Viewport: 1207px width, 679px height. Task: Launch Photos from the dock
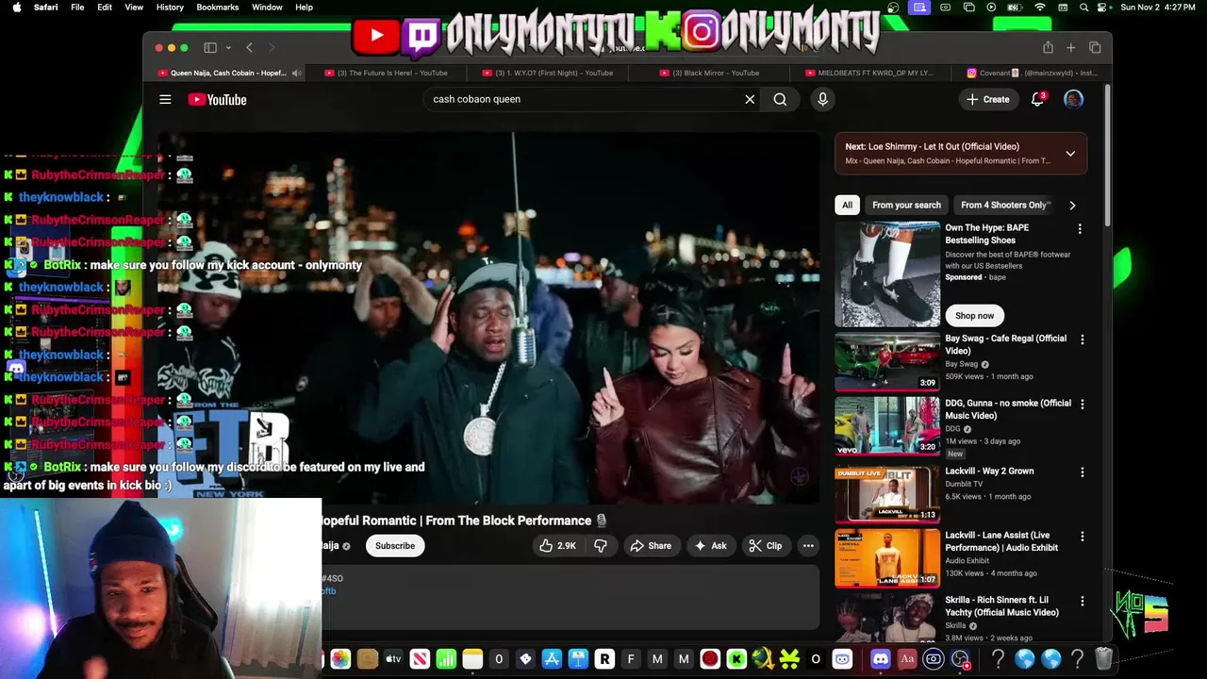pos(340,659)
